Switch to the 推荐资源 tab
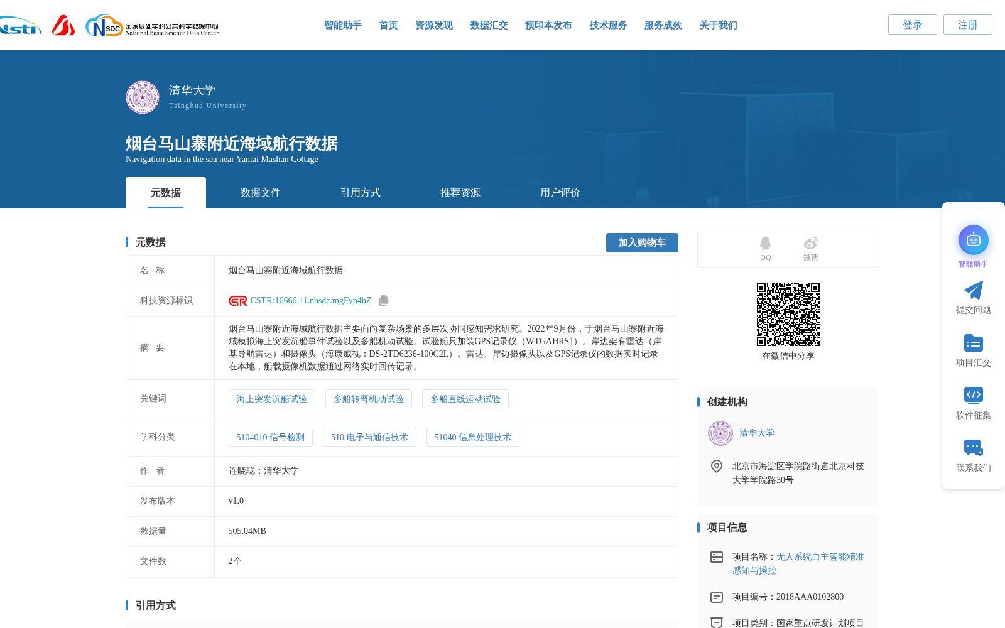 pyautogui.click(x=460, y=193)
